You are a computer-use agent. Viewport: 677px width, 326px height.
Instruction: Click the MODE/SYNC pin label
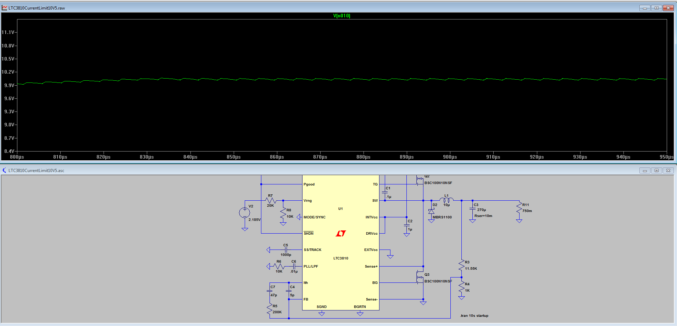(315, 217)
